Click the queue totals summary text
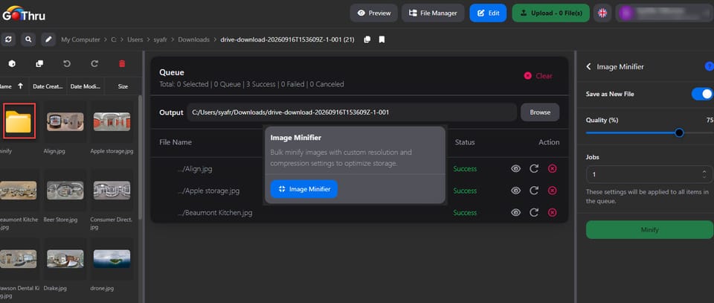 tap(251, 84)
